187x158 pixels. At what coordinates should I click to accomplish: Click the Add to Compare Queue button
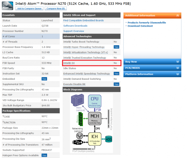[x=29, y=8]
